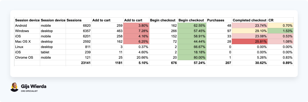The width and height of the screenshot is (308, 102).
Task: Select the red 6.25% cell
Action: [136, 41]
